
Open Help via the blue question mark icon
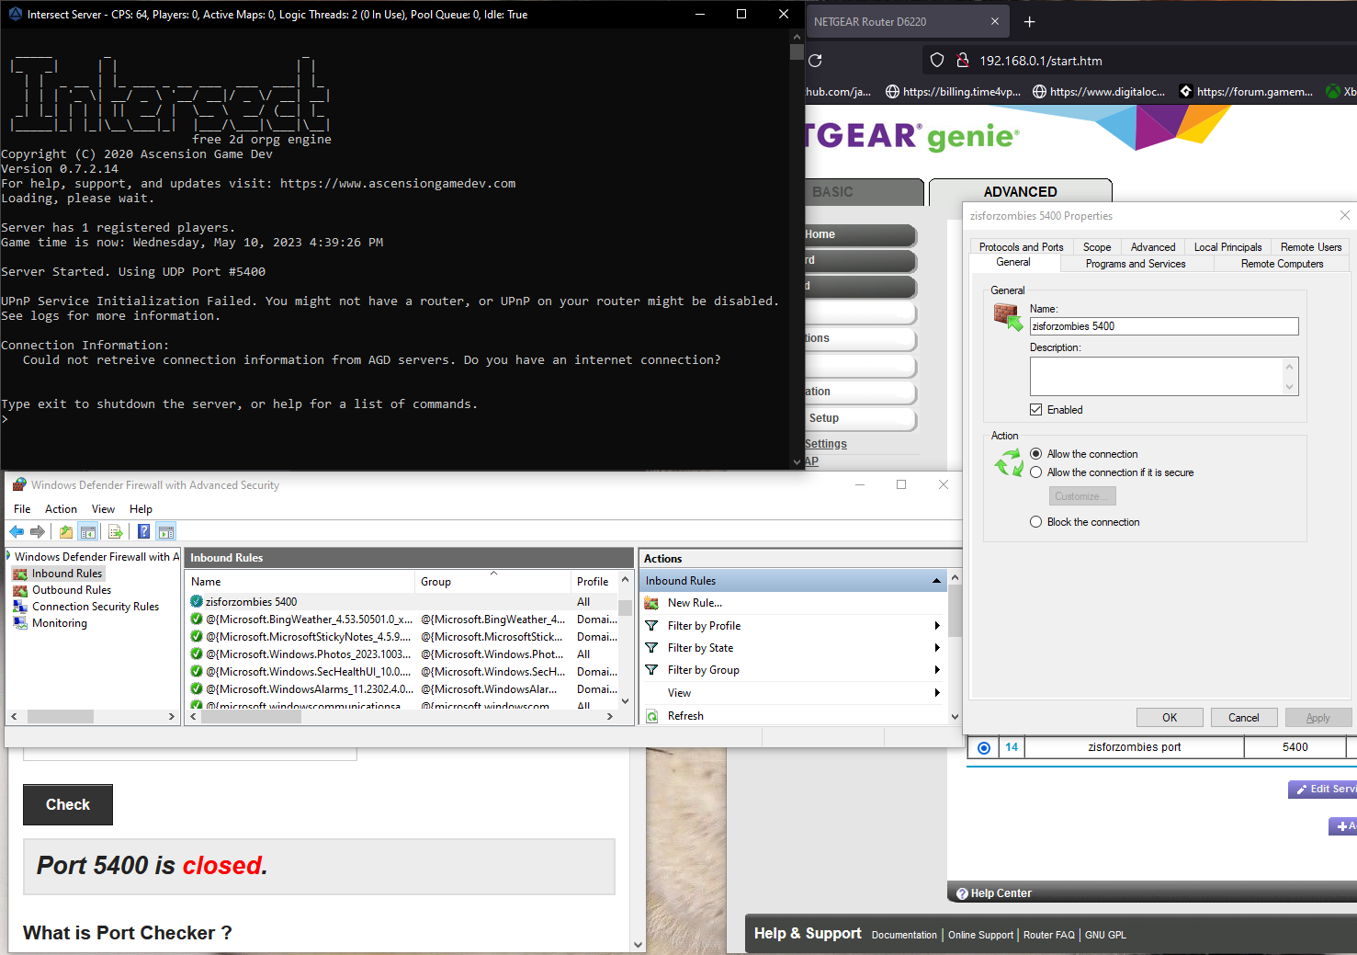point(143,531)
